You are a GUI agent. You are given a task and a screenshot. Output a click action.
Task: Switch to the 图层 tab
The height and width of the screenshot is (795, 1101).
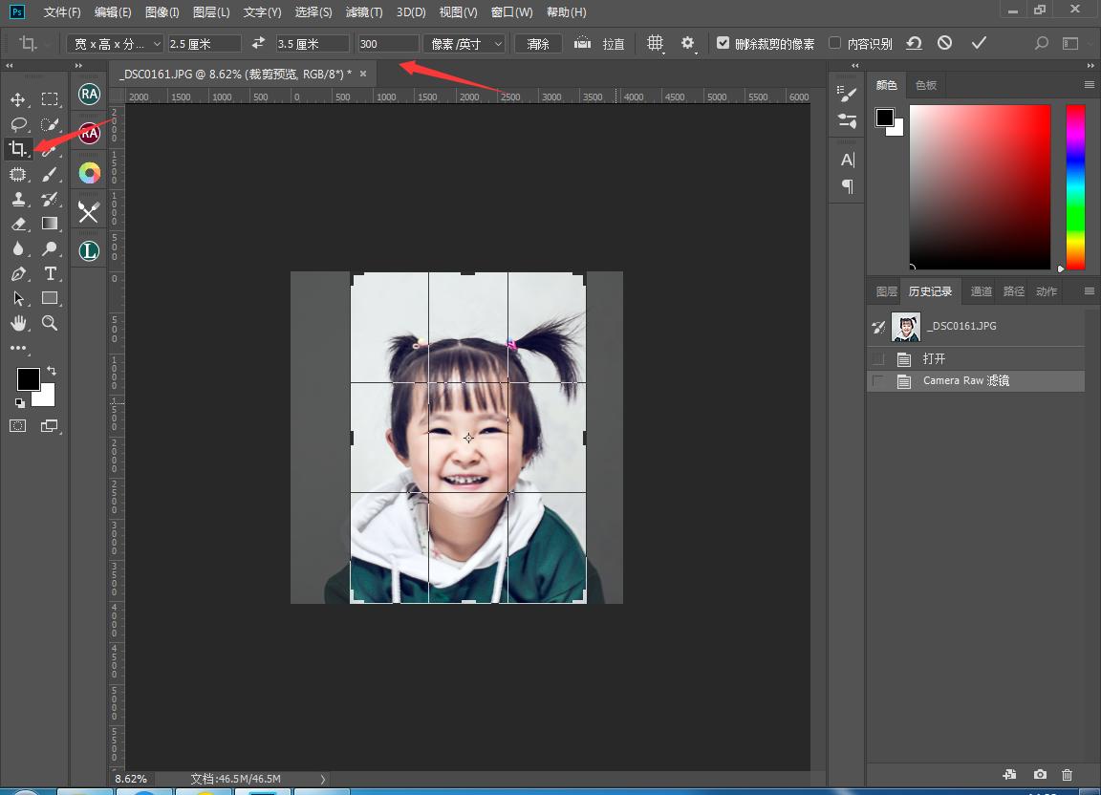[x=886, y=291]
